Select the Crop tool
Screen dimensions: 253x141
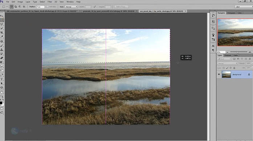click(2, 33)
